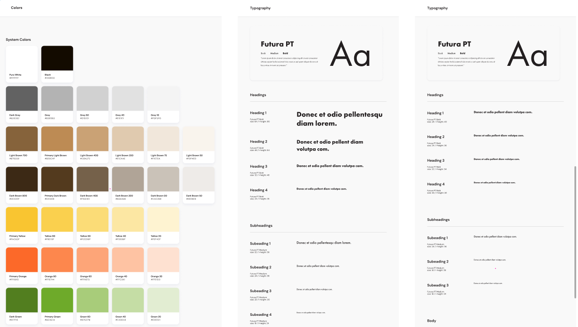Viewport: 578px width, 327px height.
Task: Choose the Light Brown 700 swatch
Action: (21, 139)
